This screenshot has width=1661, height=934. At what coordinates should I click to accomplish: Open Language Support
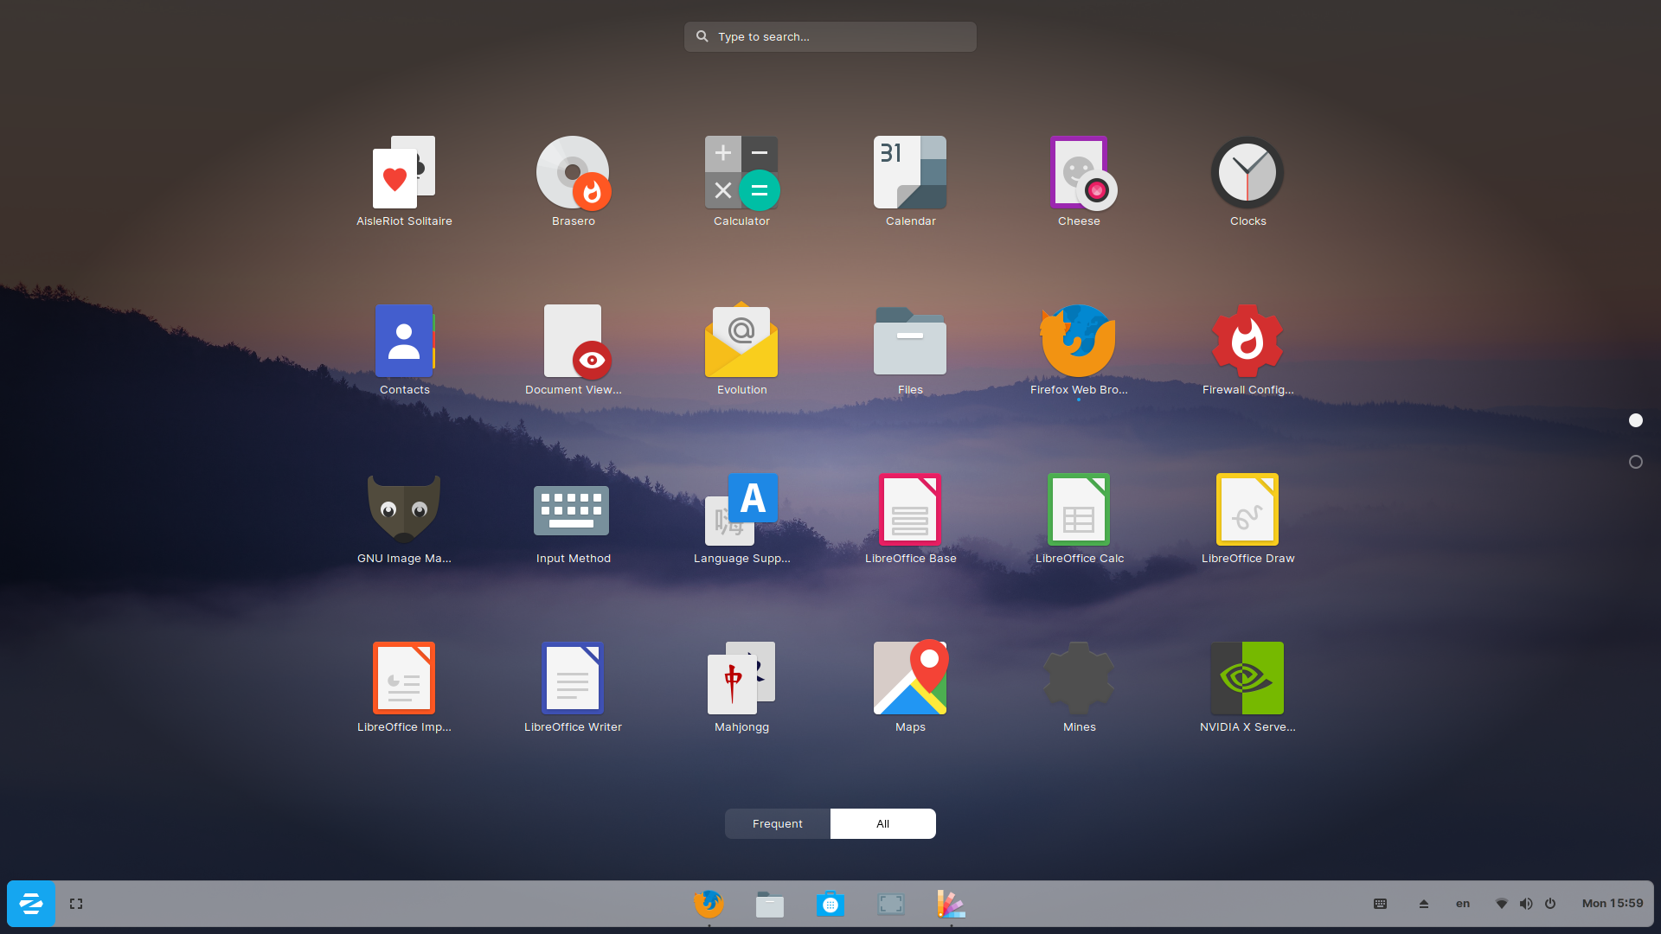coord(741,518)
